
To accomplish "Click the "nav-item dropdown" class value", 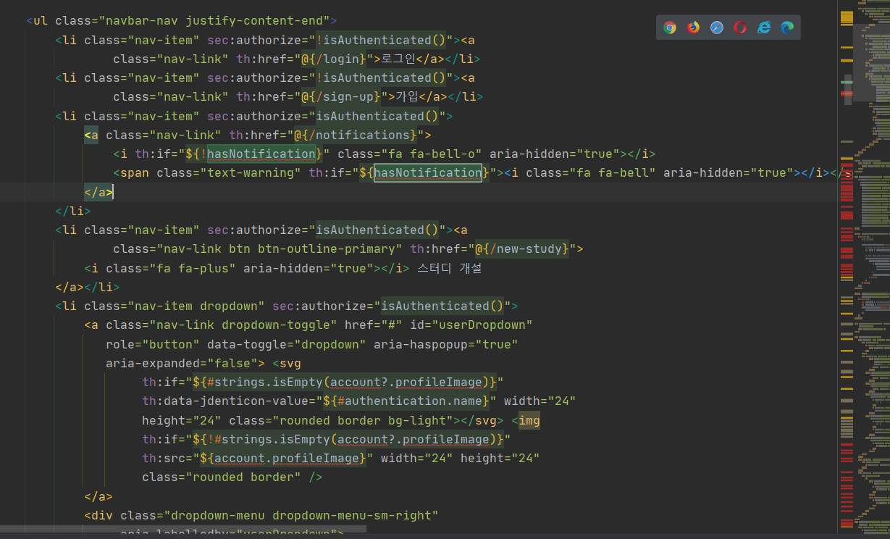I will (x=196, y=306).
